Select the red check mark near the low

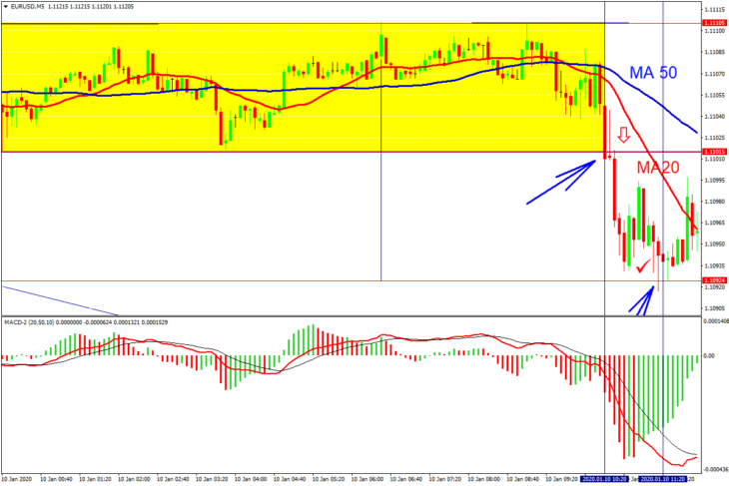pyautogui.click(x=643, y=266)
